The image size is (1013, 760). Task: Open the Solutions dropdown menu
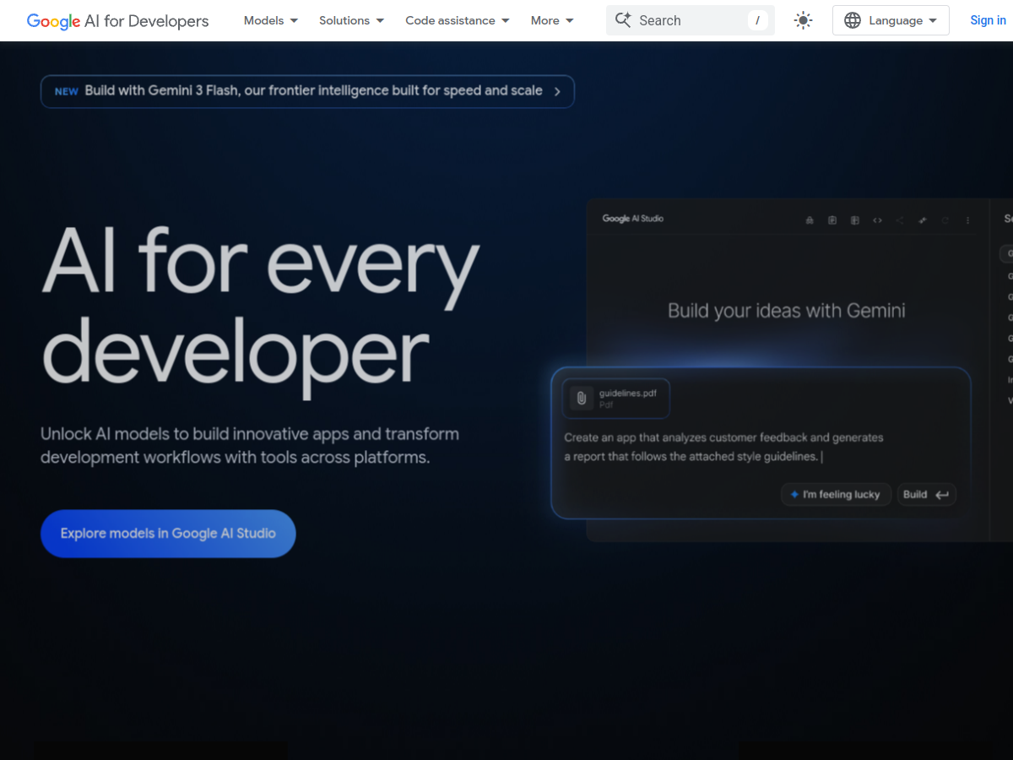351,20
